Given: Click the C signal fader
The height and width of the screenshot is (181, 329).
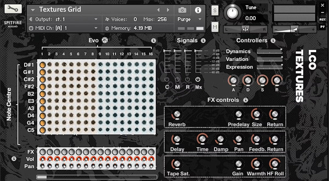Looking at the screenshot, I should [167, 62].
